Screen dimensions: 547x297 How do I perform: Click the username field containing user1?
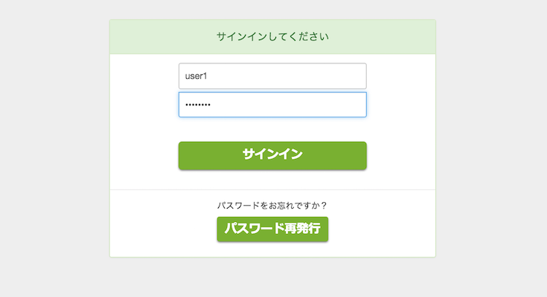pyautogui.click(x=272, y=76)
